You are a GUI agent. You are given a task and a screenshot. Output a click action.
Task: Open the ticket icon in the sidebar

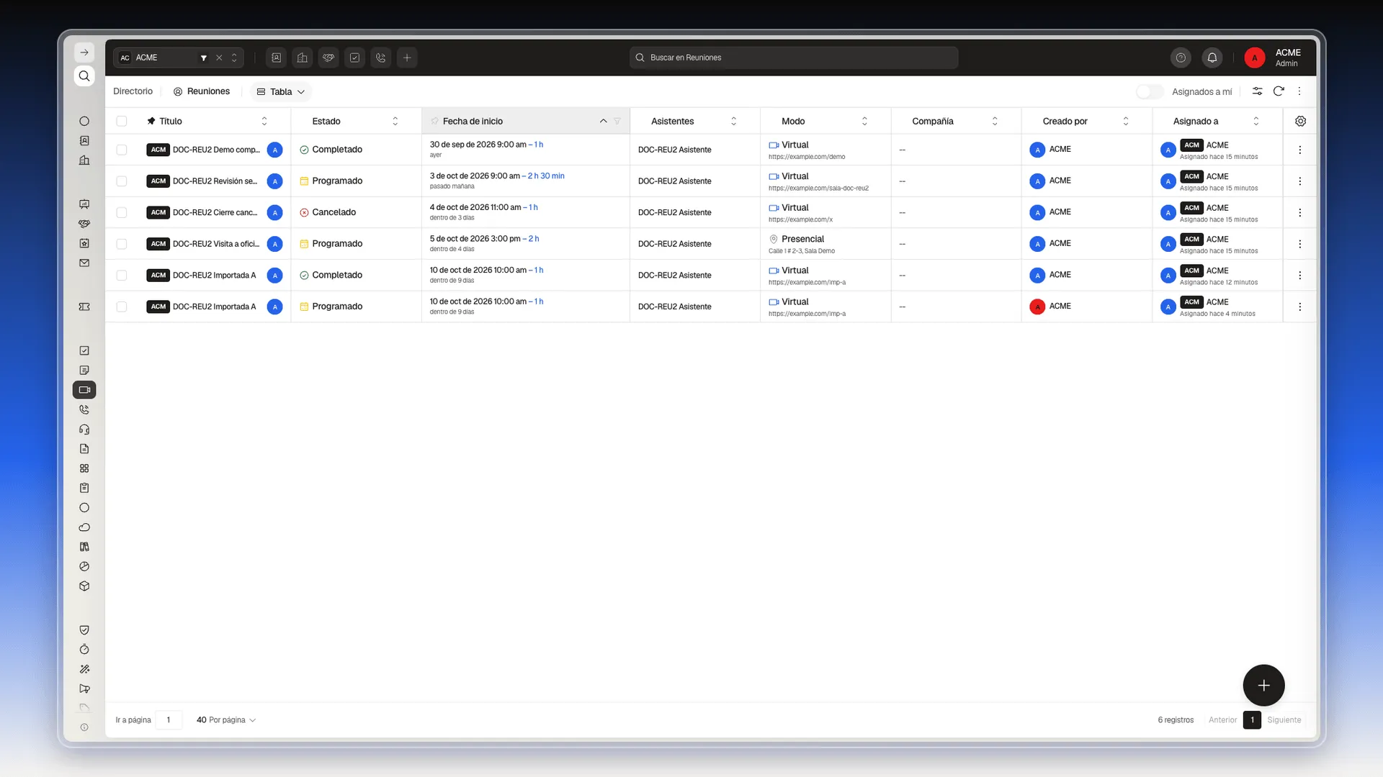pyautogui.click(x=84, y=307)
